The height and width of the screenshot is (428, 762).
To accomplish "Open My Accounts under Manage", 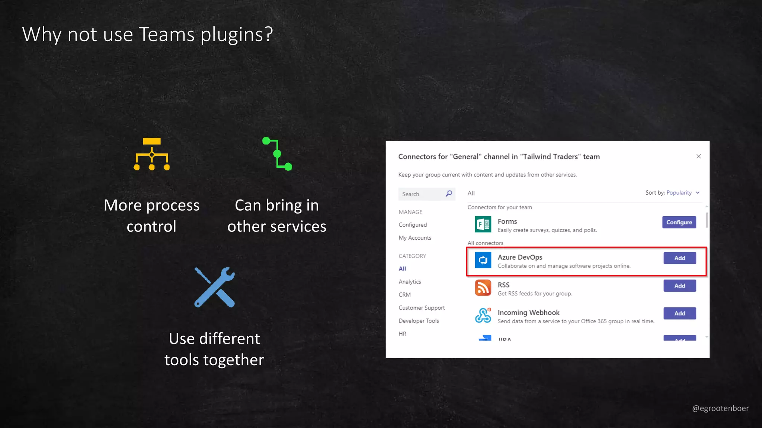I will click(415, 238).
